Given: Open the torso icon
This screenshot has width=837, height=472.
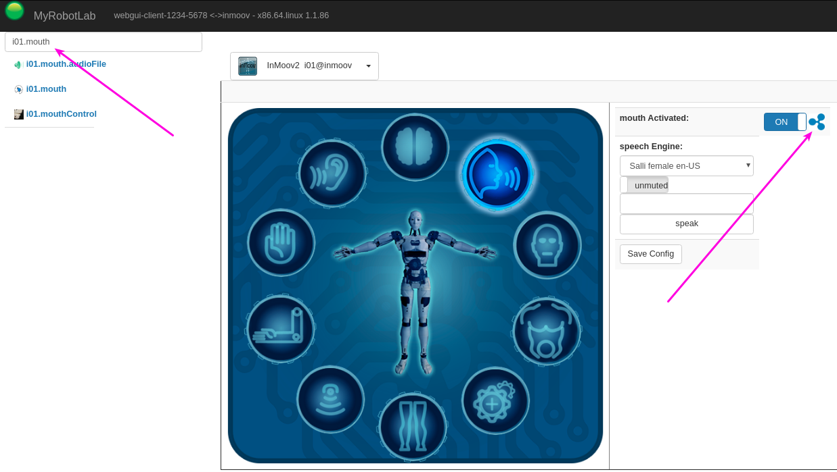Looking at the screenshot, I should click(547, 332).
